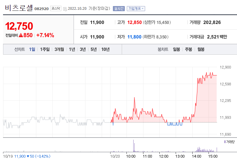Click the 상한가 15,450 text
Viewport: 237px width, 163px height.
pos(157,22)
